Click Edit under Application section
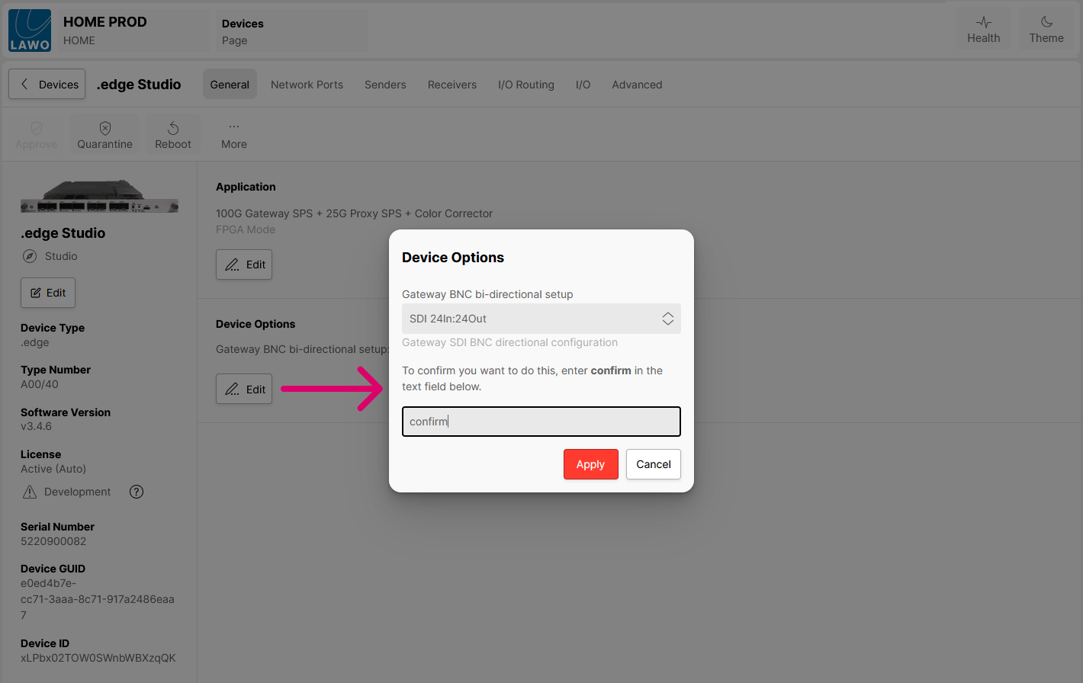 [x=244, y=265]
